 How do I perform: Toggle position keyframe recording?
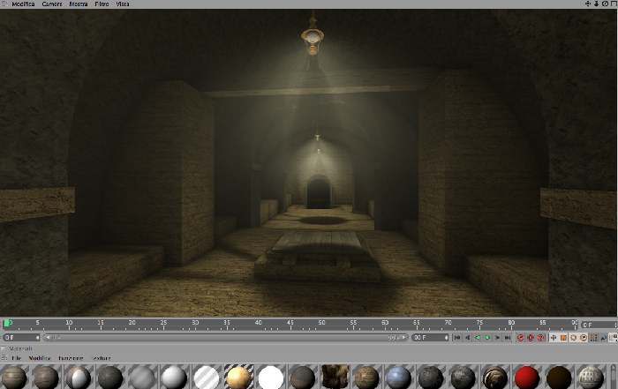554,338
